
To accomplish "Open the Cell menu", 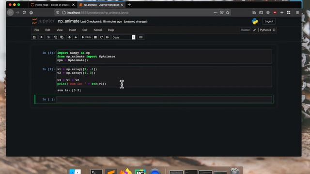I will pyautogui.click(x=85, y=30).
